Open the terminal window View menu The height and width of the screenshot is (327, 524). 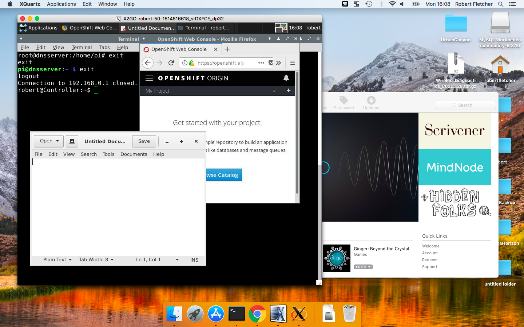58,47
